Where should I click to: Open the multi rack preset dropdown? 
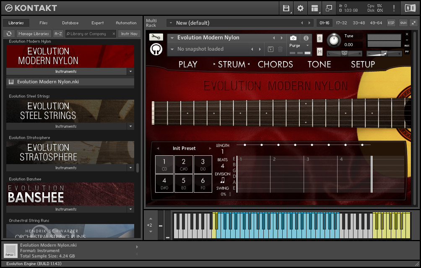(x=171, y=23)
